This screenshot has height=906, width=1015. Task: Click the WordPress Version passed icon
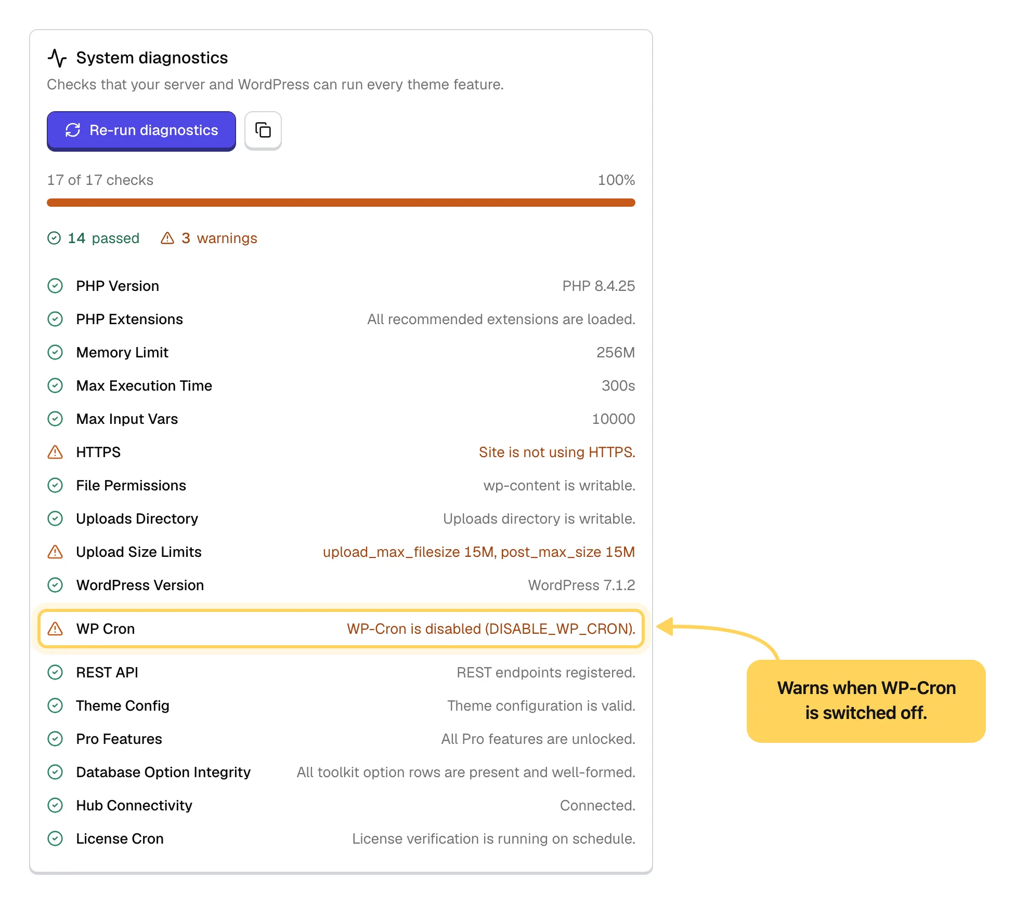coord(55,585)
